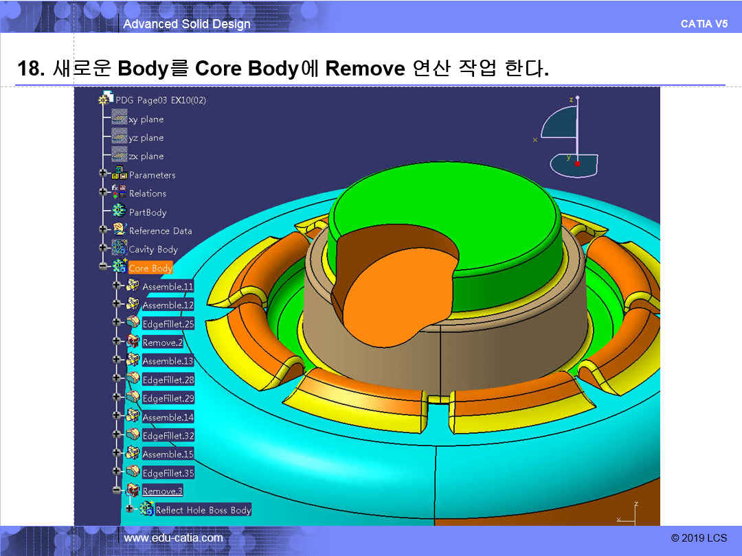Expand the Parameters node

point(103,174)
